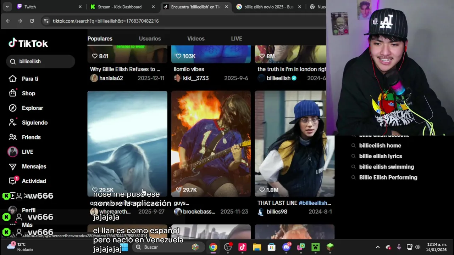Viewport: 454px width, 255px height.
Task: Open TikTok app from the taskbar
Action: tap(242, 247)
